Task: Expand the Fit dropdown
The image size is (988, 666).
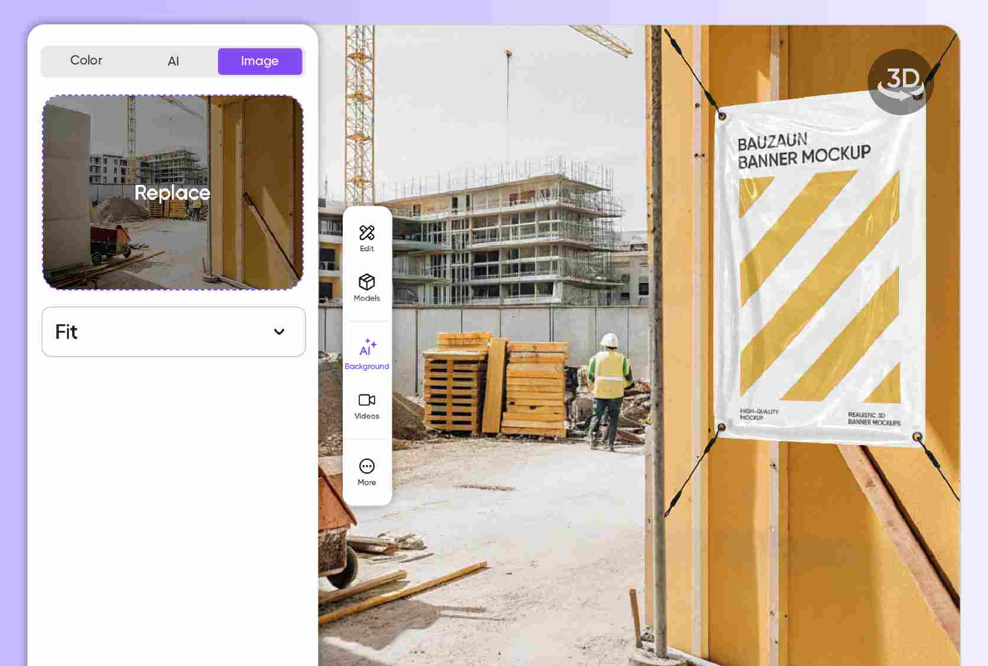Action: [x=174, y=332]
